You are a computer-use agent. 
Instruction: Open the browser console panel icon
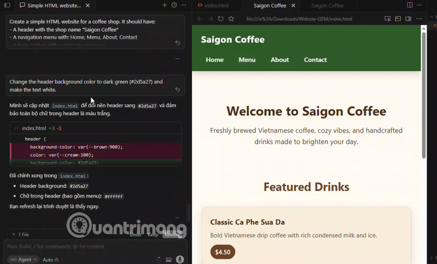click(398, 19)
